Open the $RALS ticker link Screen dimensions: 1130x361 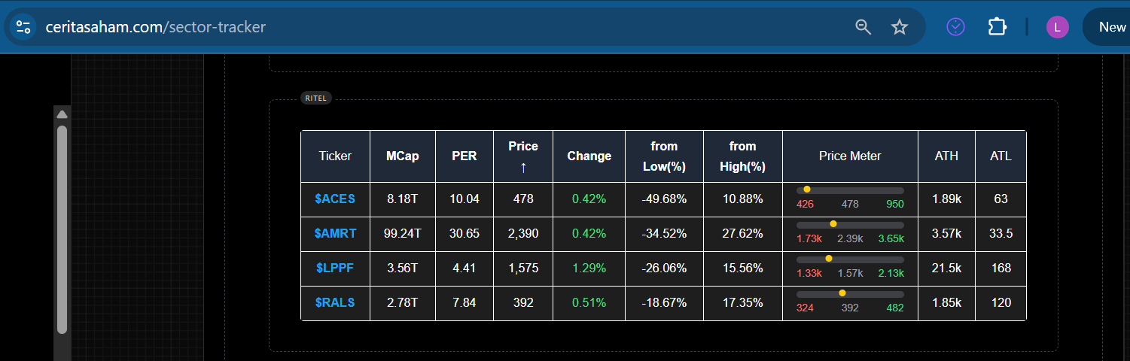point(335,303)
